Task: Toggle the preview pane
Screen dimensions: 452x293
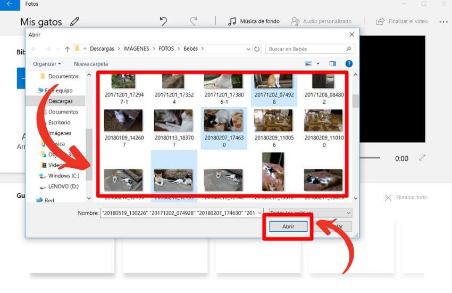Action: point(333,63)
